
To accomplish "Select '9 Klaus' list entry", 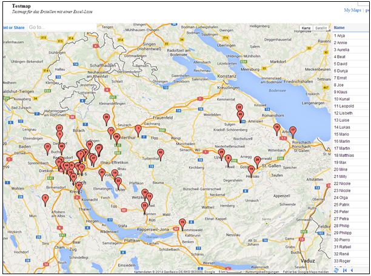I will pos(351,92).
